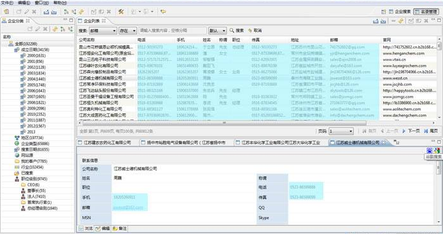Open the 邮箱 search field dropdown
Screen dimensions: 443x234
(103, 31)
